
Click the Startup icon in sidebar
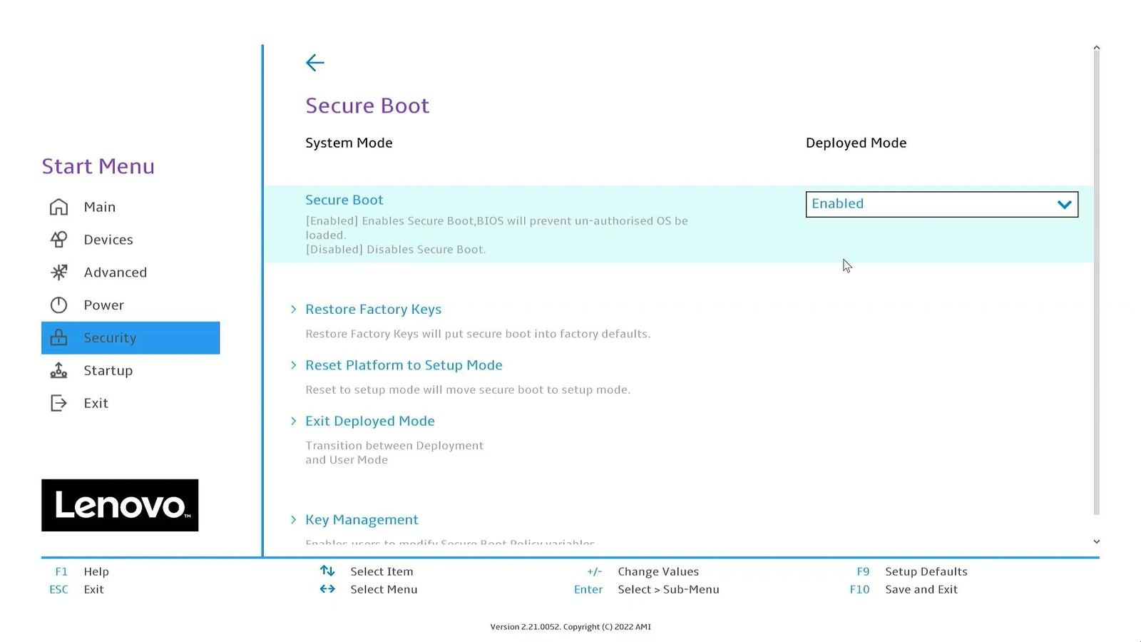pos(58,371)
